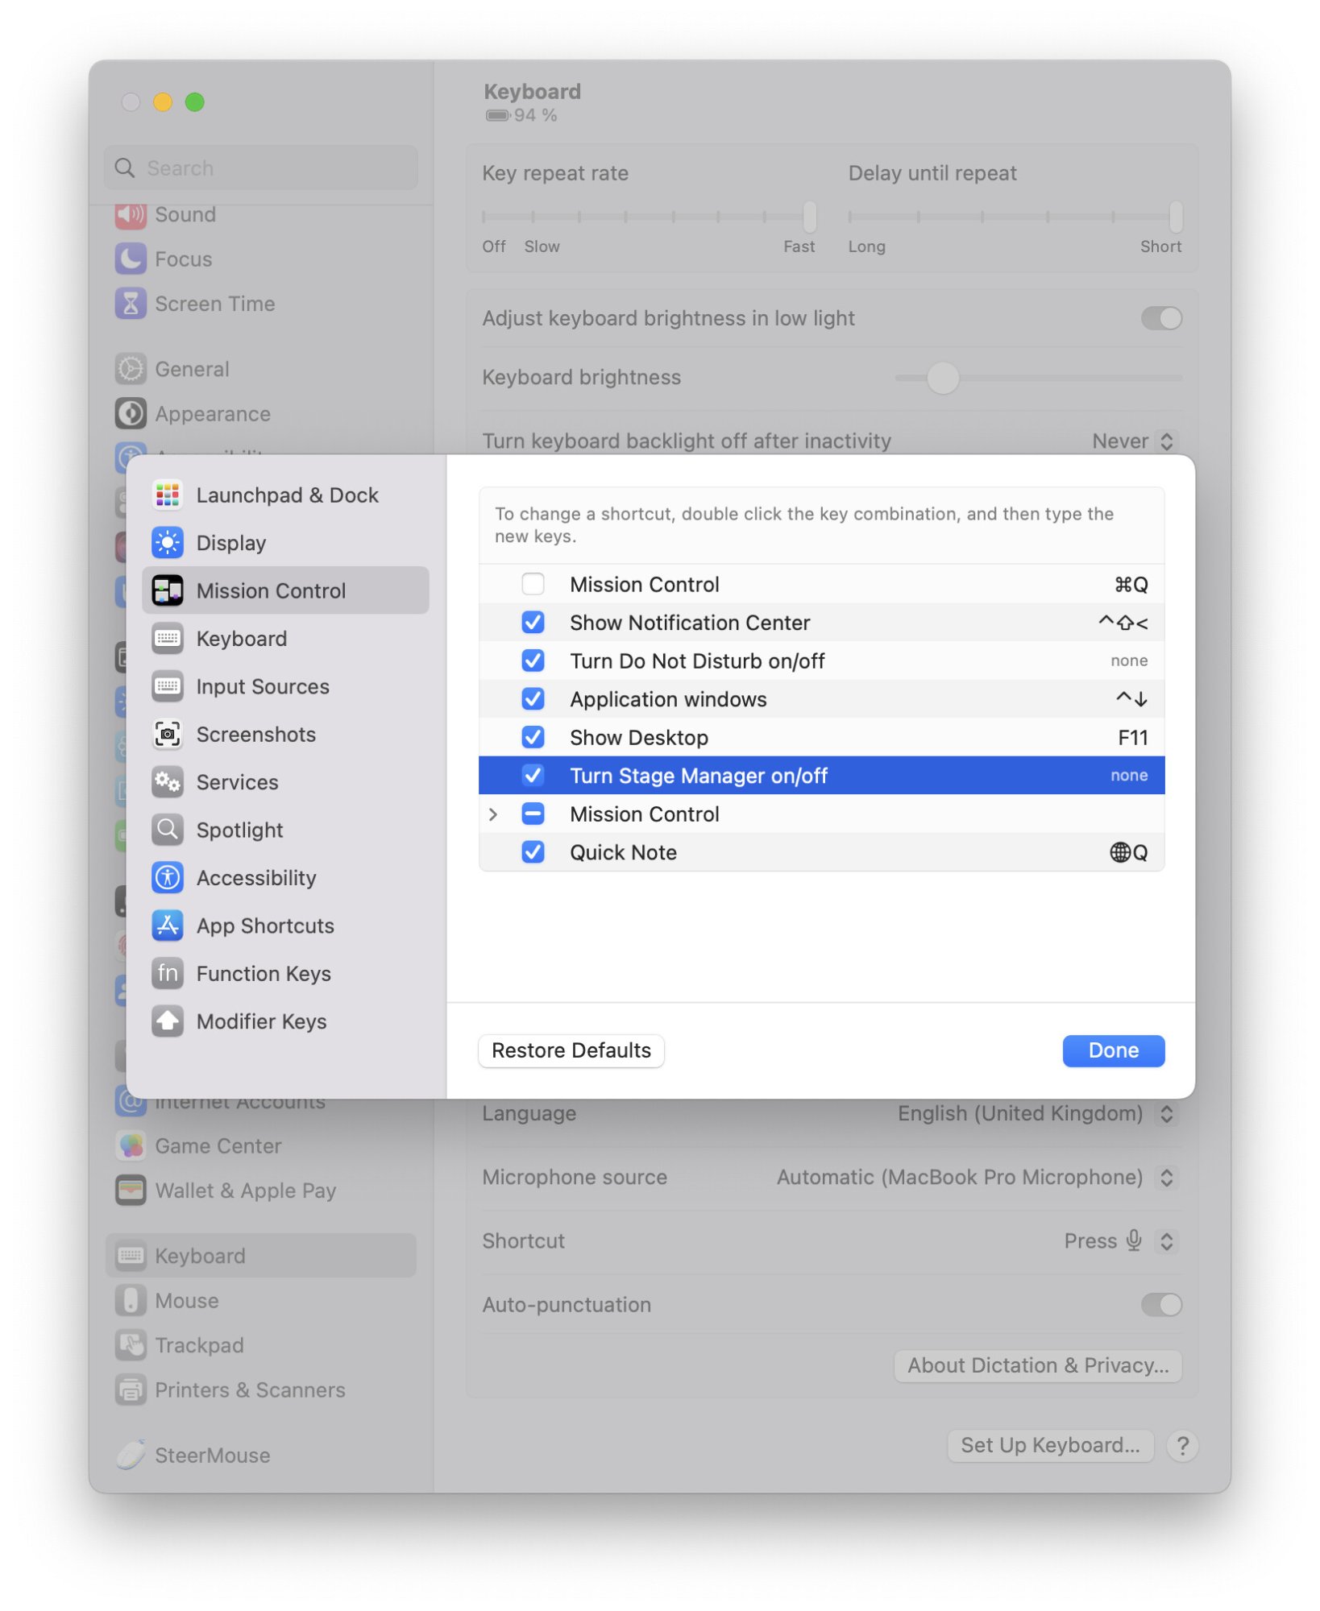Click the Trackpad icon in sidebar
This screenshot has width=1320, height=1611.
131,1345
